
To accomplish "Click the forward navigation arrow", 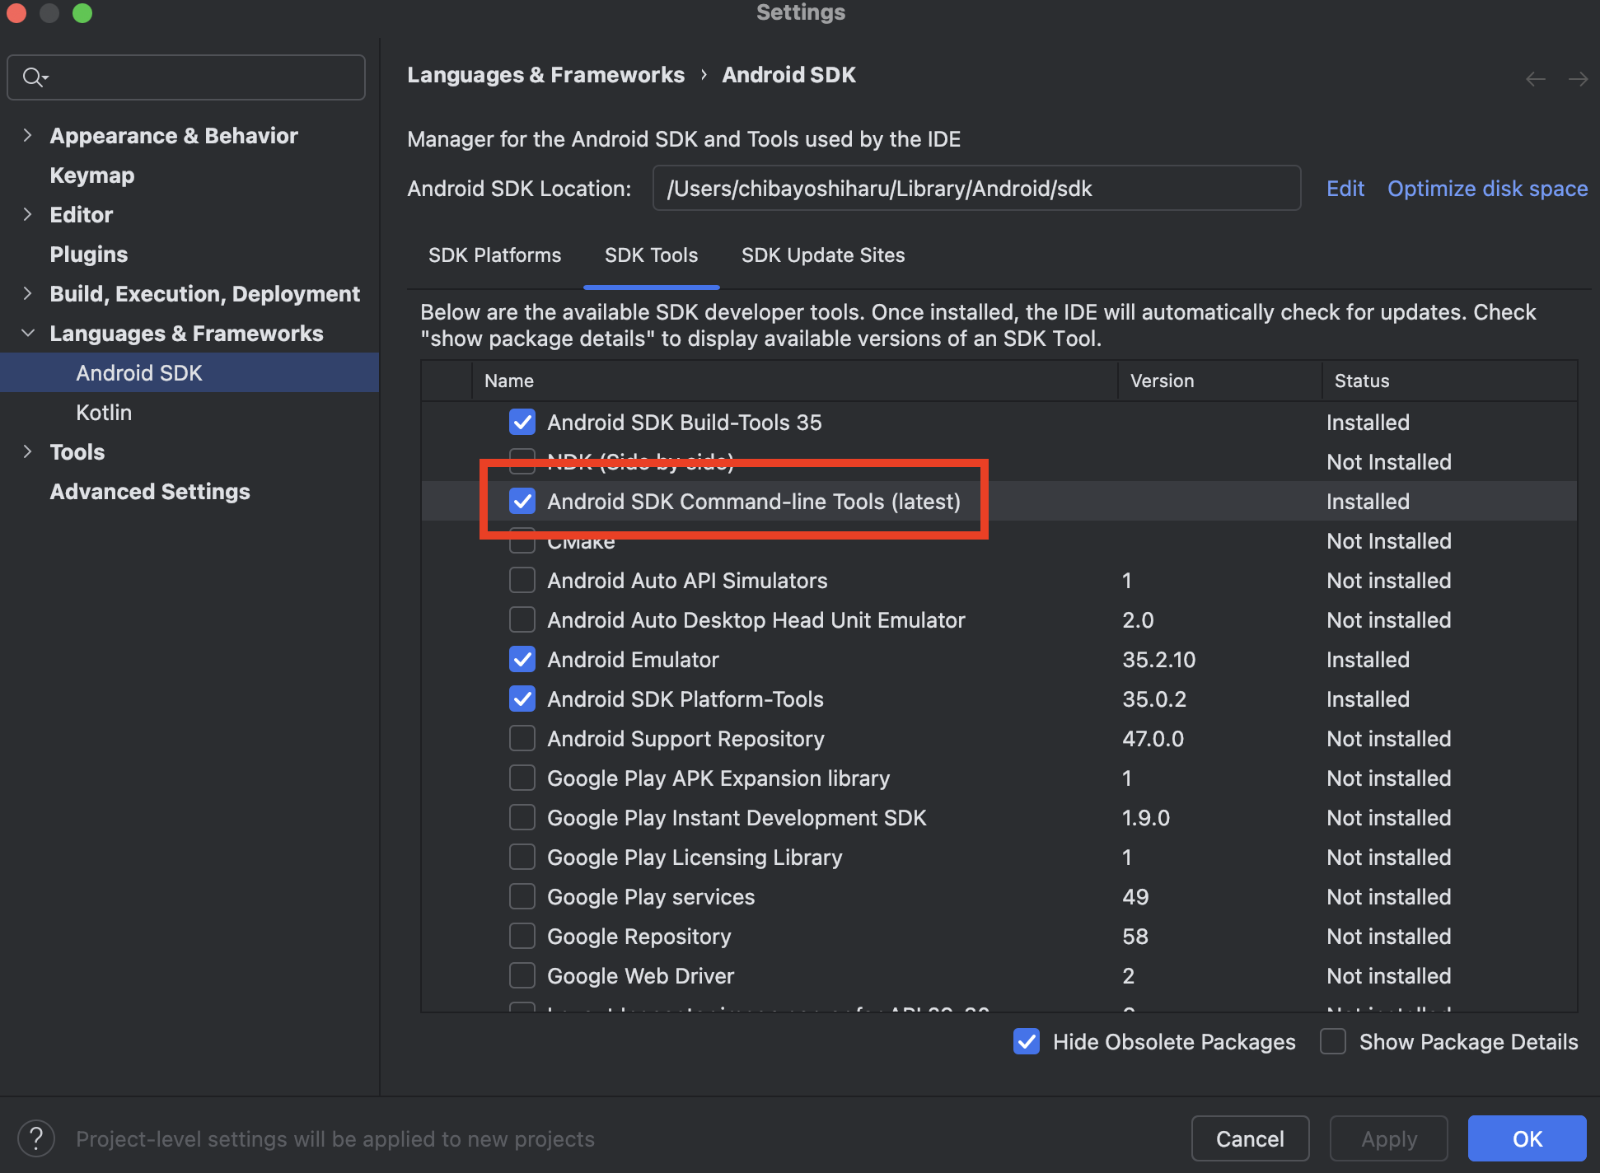I will (x=1579, y=78).
